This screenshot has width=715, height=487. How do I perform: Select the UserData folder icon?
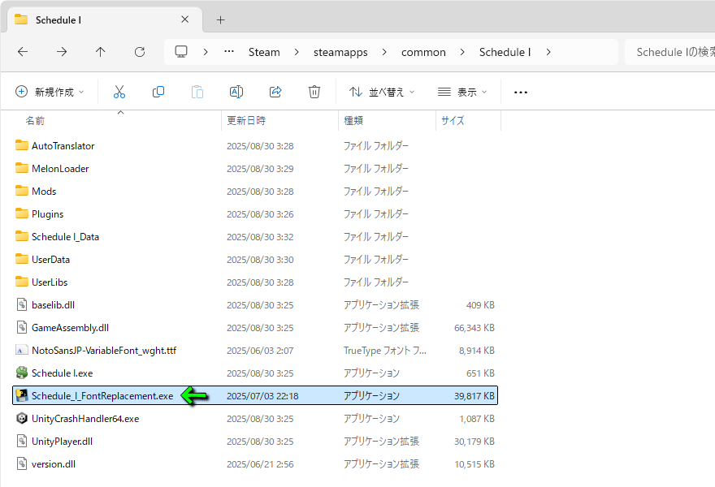[x=21, y=259]
